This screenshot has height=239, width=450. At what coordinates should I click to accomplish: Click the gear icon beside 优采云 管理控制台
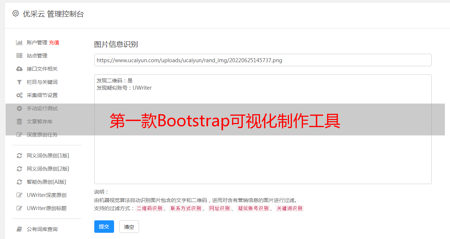tap(15, 14)
